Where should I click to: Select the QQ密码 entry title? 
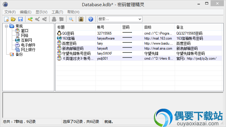tap(68, 33)
